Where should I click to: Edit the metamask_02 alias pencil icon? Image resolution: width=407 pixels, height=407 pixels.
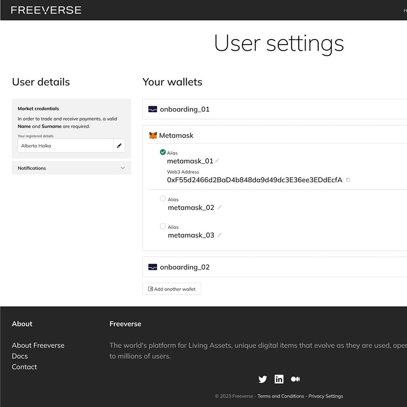coord(220,207)
